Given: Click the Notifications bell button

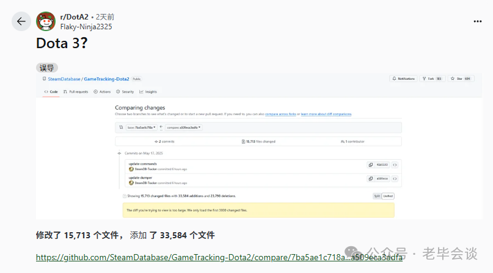Looking at the screenshot, I should [403, 79].
